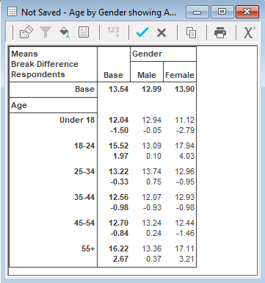Copy table using the copy icon
This screenshot has height=283, width=265.
(191, 32)
